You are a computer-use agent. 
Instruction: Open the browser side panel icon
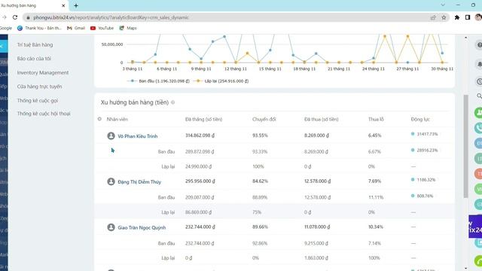[x=468, y=17]
